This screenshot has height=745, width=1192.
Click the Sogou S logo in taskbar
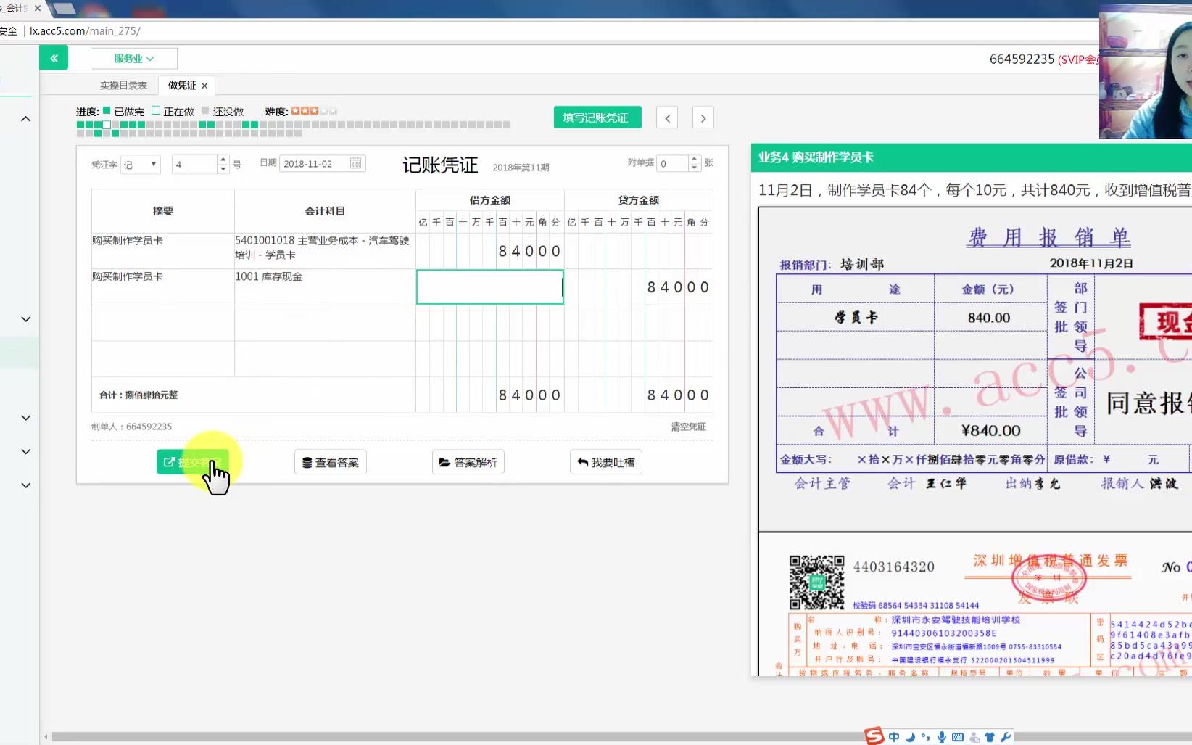874,736
